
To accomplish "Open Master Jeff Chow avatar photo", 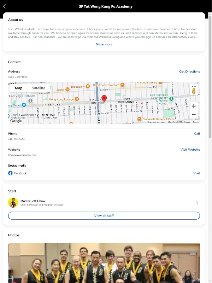I will pyautogui.click(x=13, y=202).
